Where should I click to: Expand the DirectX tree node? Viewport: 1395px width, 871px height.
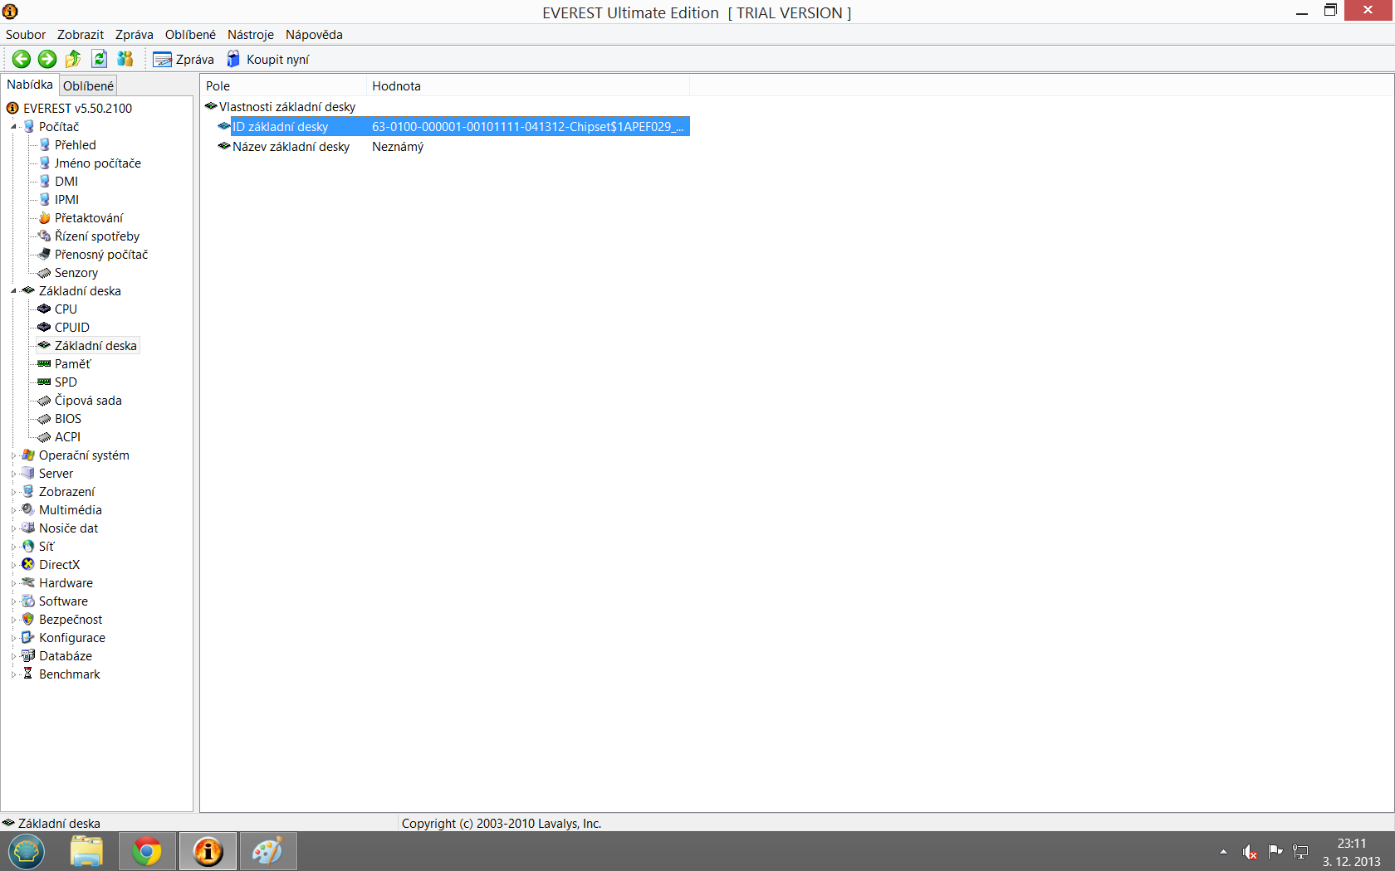[x=13, y=565]
